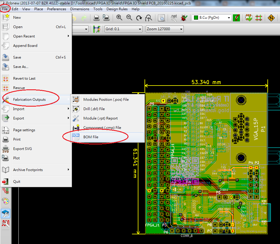Expand the Archive Footprints submenu
Screen dimensions: 280x244
[x=36, y=170]
